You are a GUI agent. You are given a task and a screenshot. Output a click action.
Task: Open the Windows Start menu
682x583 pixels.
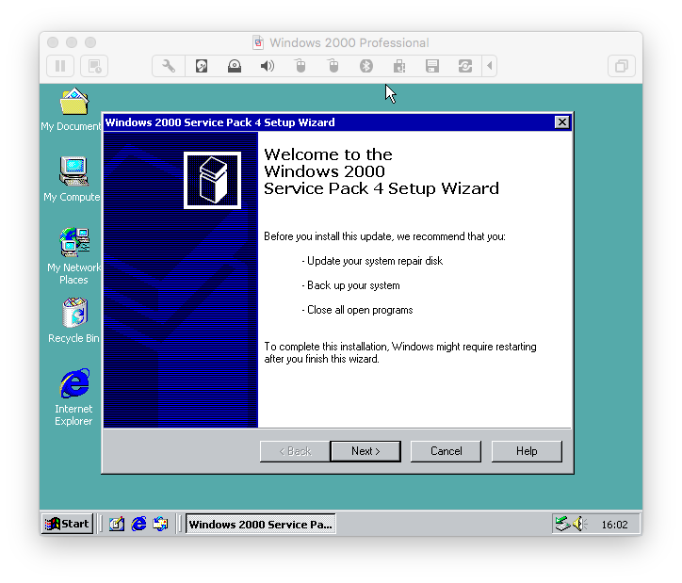68,524
